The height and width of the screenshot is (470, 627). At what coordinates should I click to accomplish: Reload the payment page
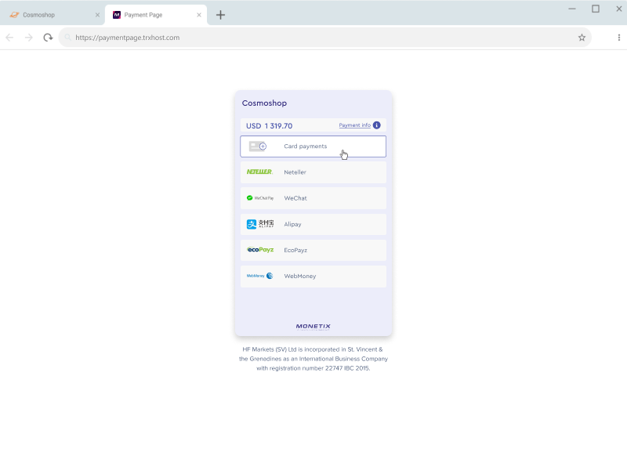click(x=48, y=38)
